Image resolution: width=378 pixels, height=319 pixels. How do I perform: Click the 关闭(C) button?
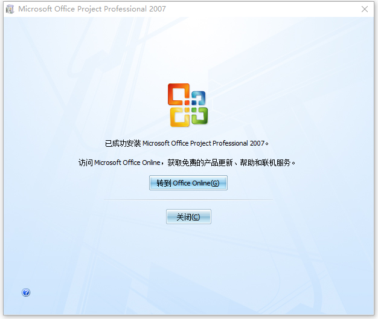(x=188, y=216)
